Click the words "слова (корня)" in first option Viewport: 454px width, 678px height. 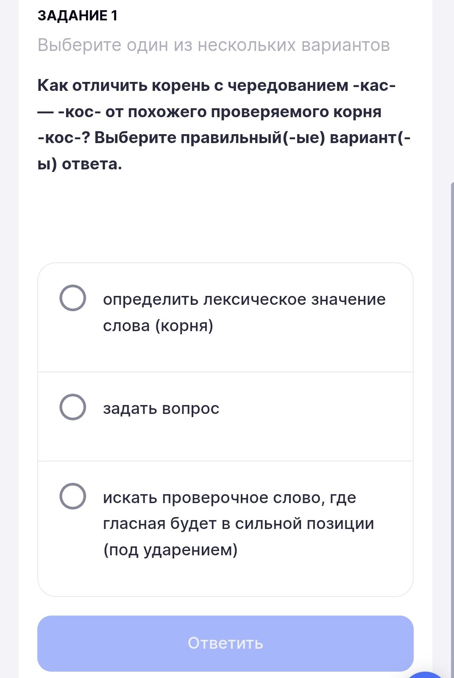click(x=158, y=326)
